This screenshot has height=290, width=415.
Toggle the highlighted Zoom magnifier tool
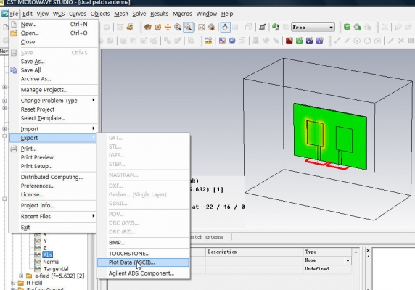pos(188,27)
